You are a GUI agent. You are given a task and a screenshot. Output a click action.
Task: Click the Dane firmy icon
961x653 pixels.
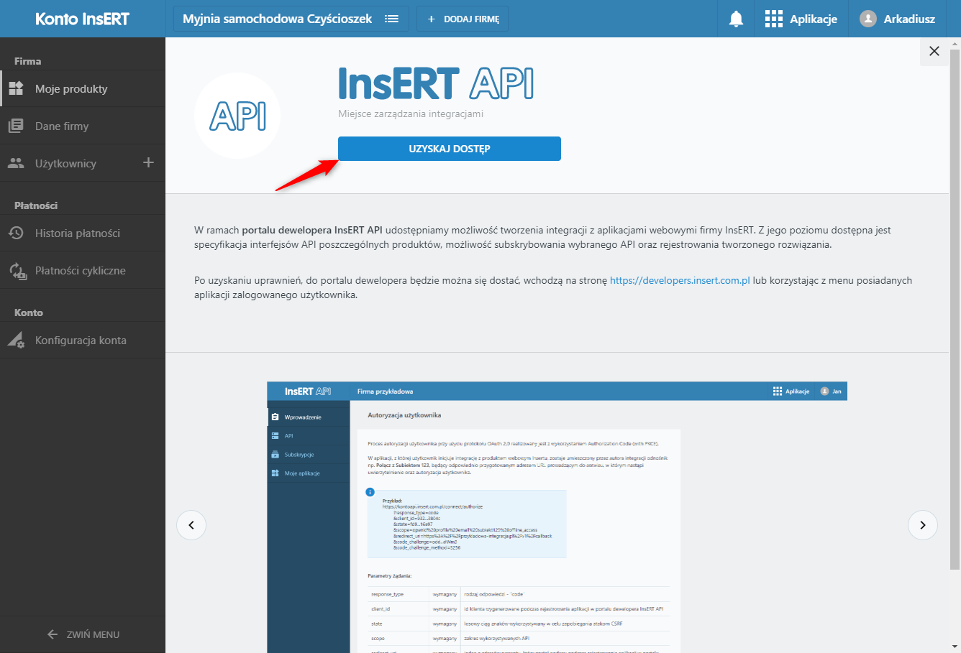pos(16,126)
